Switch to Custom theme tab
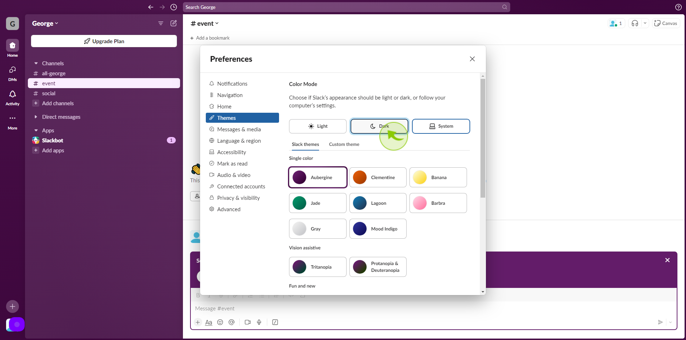The image size is (686, 340). coord(344,144)
